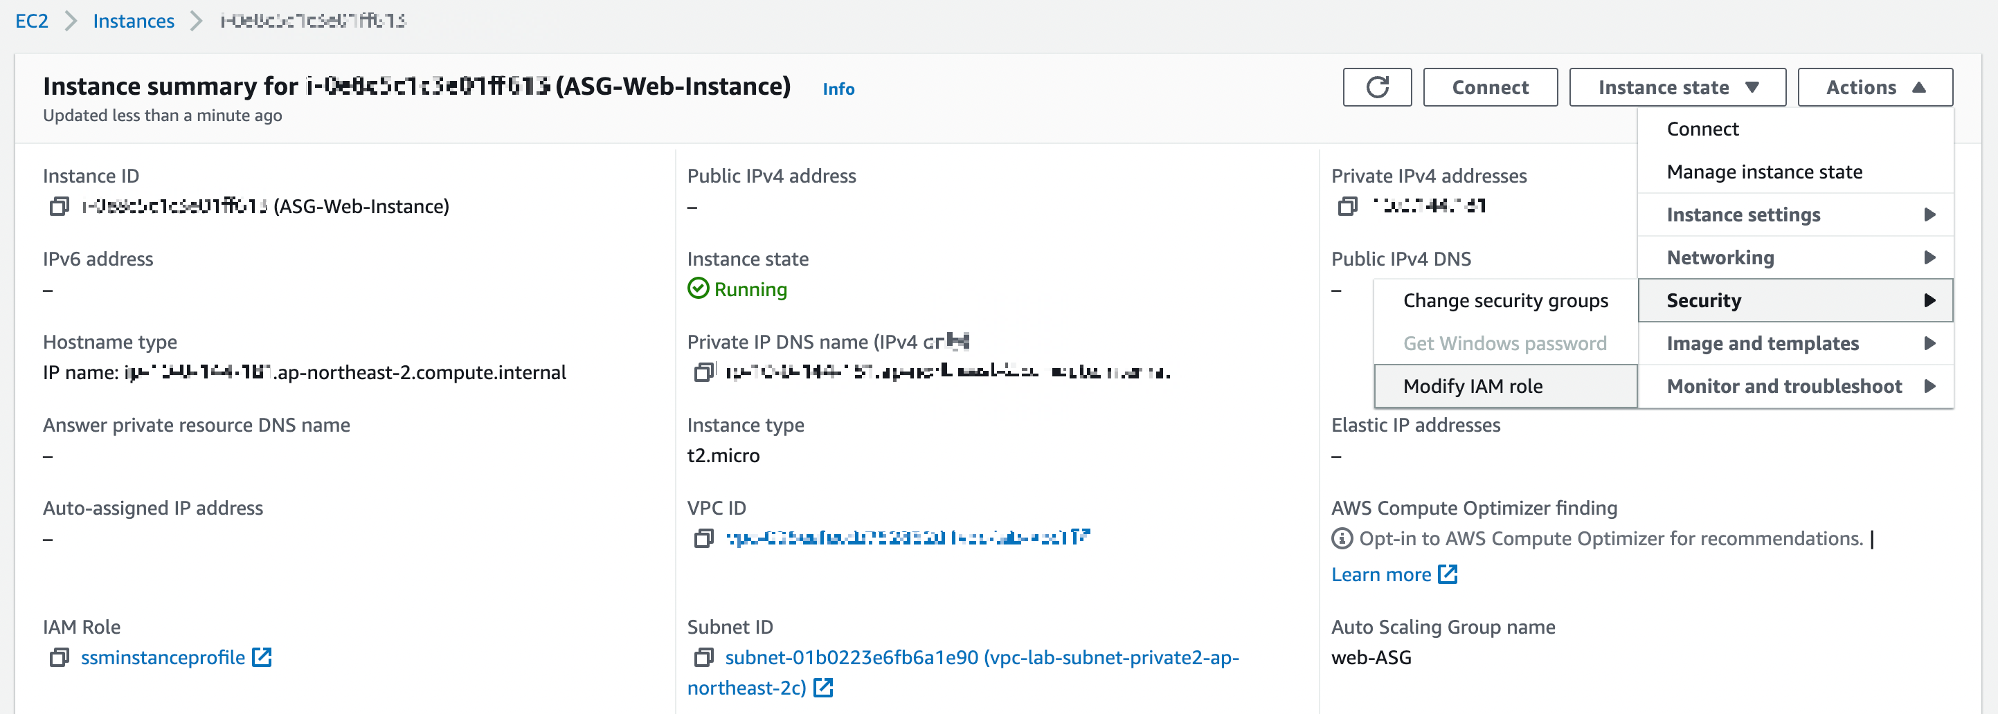This screenshot has height=714, width=1998.
Task: Copy the VPC ID using copy icon
Action: [x=703, y=538]
